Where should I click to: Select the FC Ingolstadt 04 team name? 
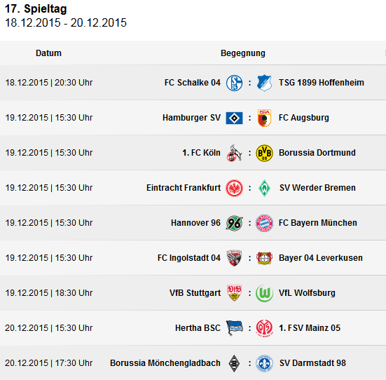coord(189,258)
